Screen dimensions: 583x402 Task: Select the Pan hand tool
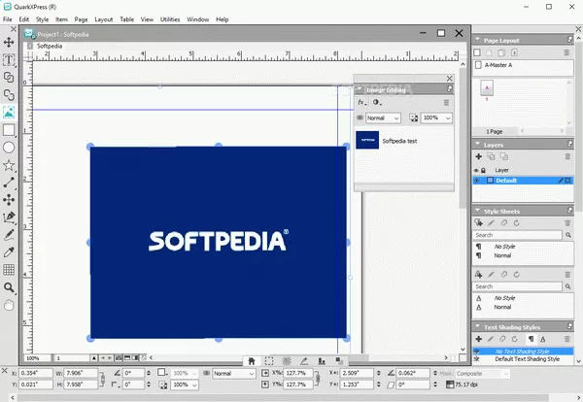click(x=9, y=305)
